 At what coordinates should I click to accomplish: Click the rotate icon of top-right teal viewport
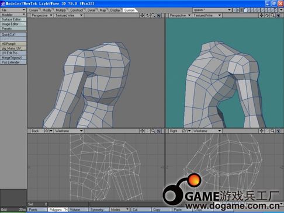tap(267, 15)
